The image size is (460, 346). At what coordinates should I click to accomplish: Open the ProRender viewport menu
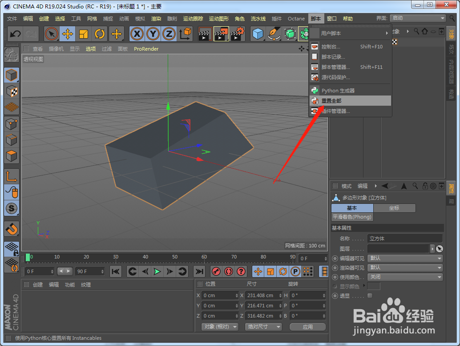tap(146, 49)
